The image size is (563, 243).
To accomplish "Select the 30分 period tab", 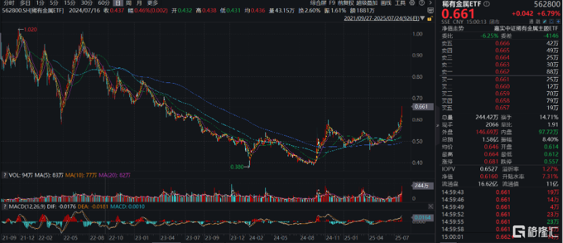I will point(87,3).
